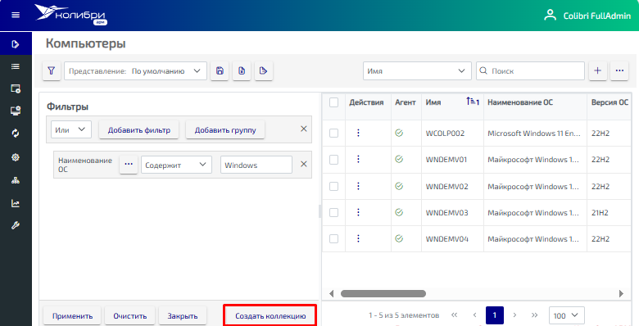Viewport: 639px width, 326px height.
Task: Click the scrollbar left arrow
Action: click(x=331, y=293)
